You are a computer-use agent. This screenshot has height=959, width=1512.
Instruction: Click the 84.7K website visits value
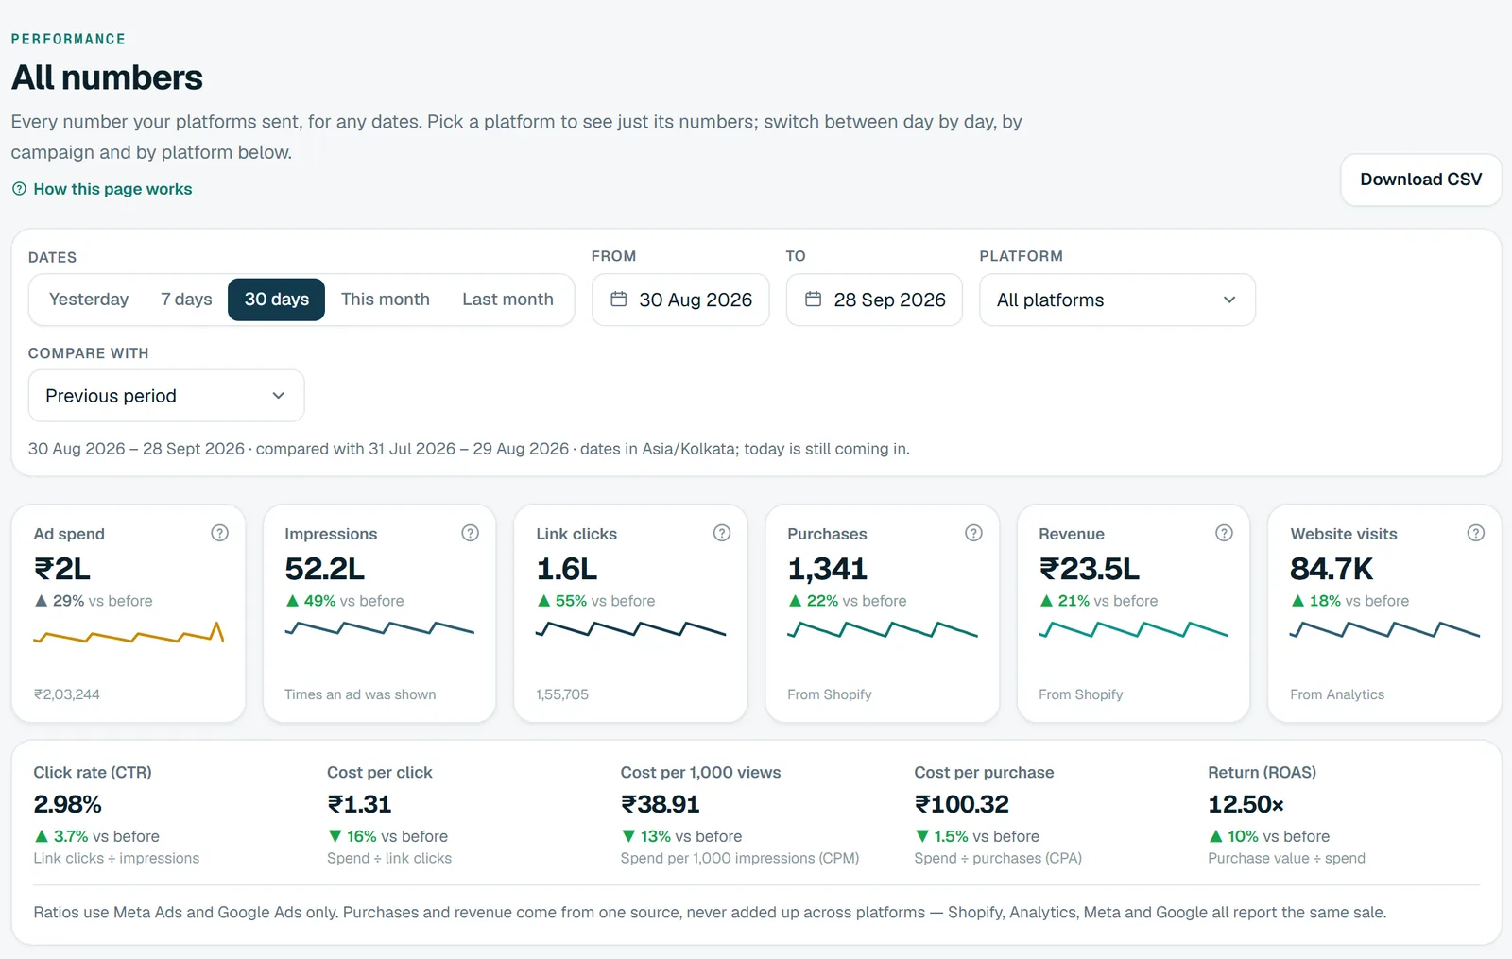1332,569
